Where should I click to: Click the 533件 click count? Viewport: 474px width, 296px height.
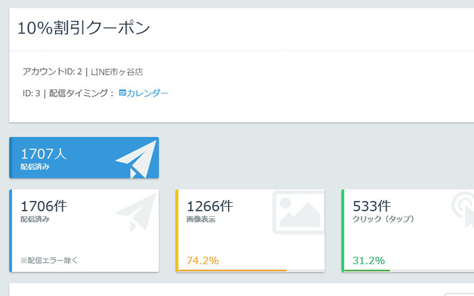(x=371, y=206)
